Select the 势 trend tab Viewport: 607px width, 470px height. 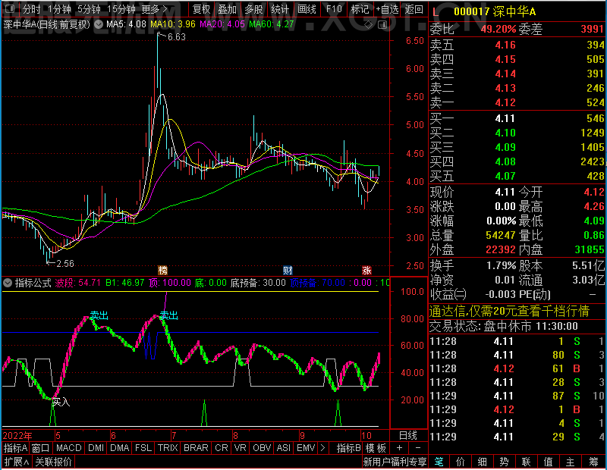click(505, 462)
